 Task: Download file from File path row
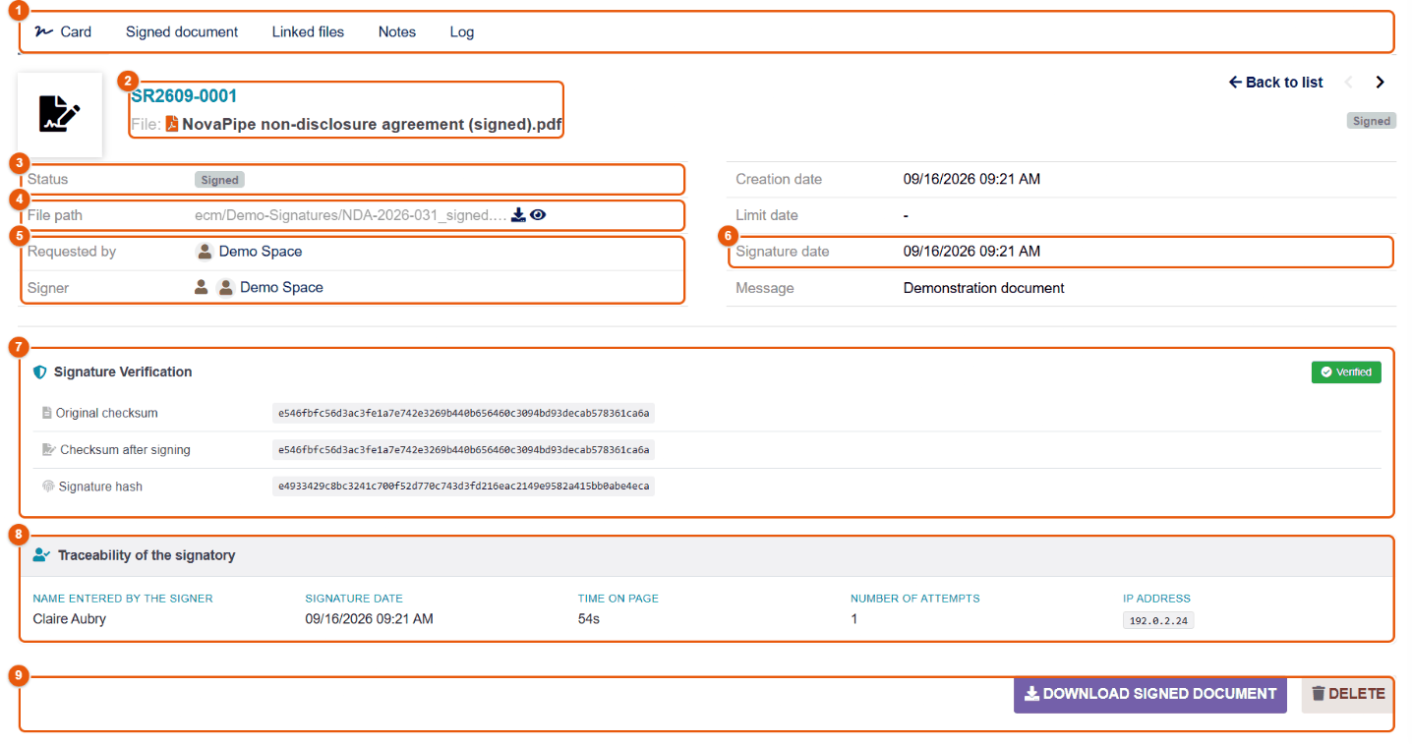(x=518, y=215)
